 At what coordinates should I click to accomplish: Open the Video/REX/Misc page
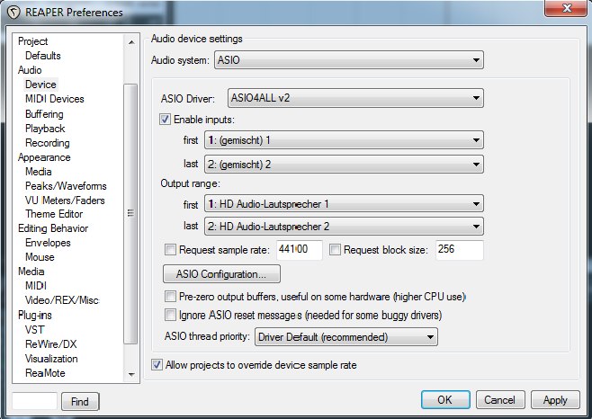pyautogui.click(x=62, y=300)
